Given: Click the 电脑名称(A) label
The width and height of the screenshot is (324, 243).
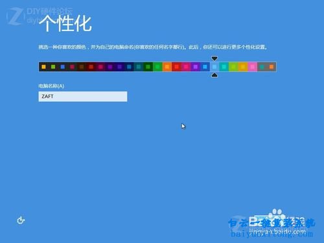Looking at the screenshot, I should tap(51, 86).
